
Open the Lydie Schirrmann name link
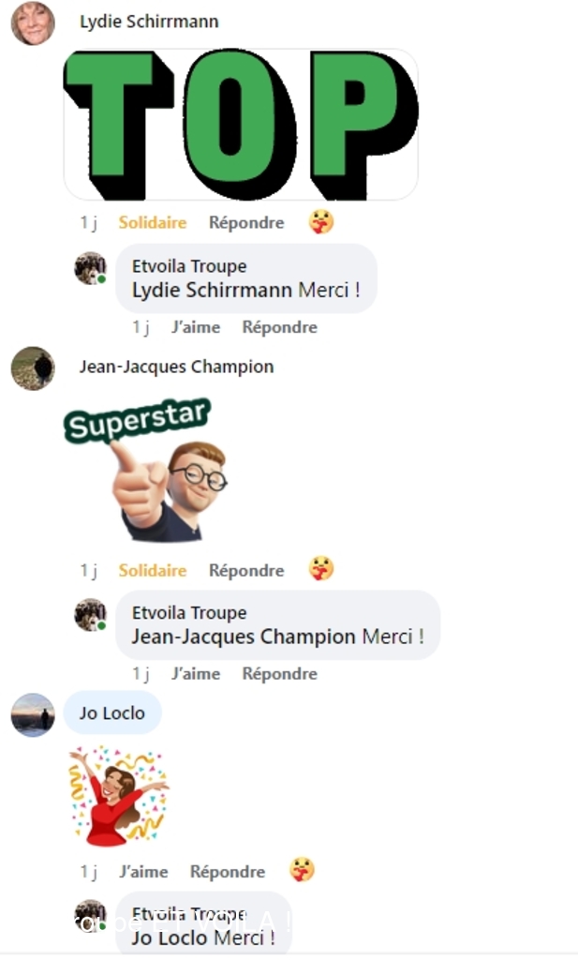click(149, 22)
